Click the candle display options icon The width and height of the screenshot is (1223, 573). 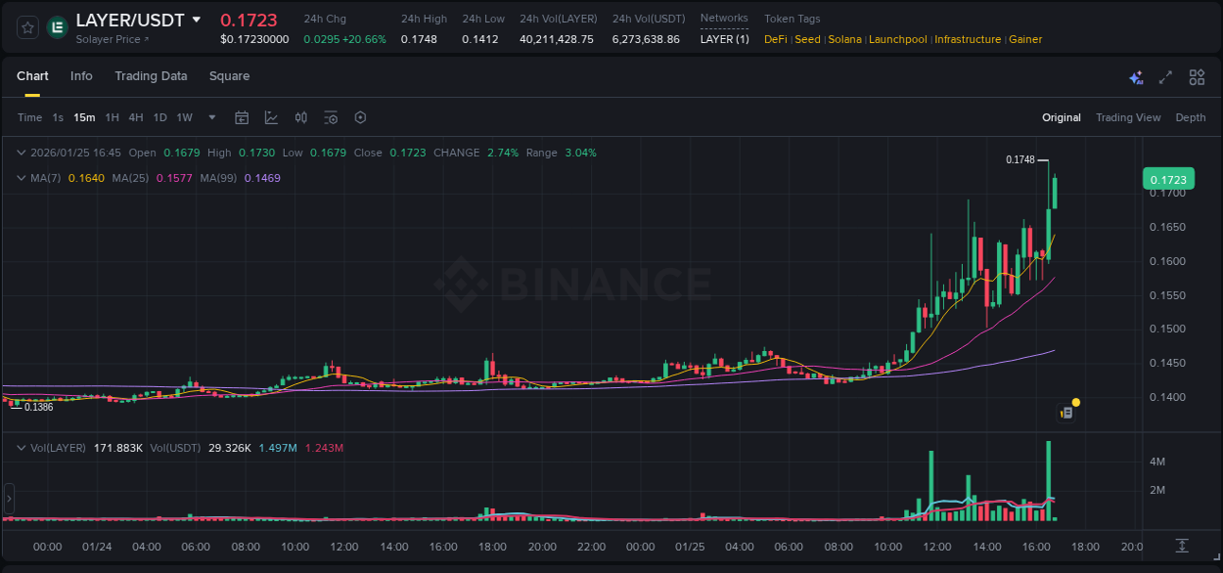point(301,117)
